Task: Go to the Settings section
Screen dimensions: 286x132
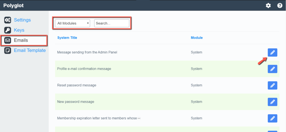Action: point(22,20)
